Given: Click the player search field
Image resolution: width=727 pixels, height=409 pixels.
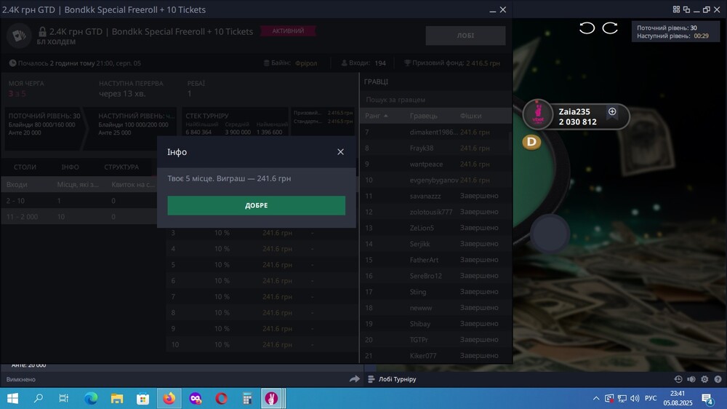Looking at the screenshot, I should [435, 100].
